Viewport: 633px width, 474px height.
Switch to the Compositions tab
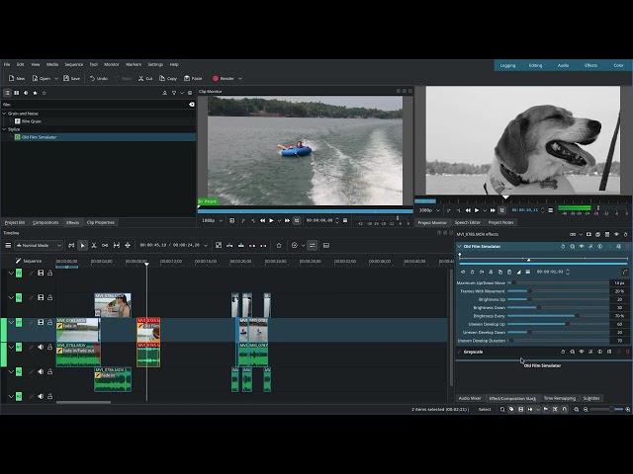45,222
